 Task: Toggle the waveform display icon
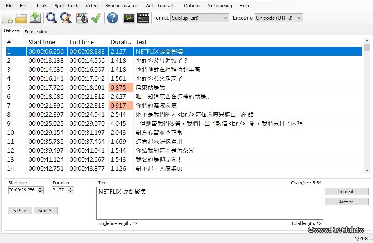click(129, 18)
